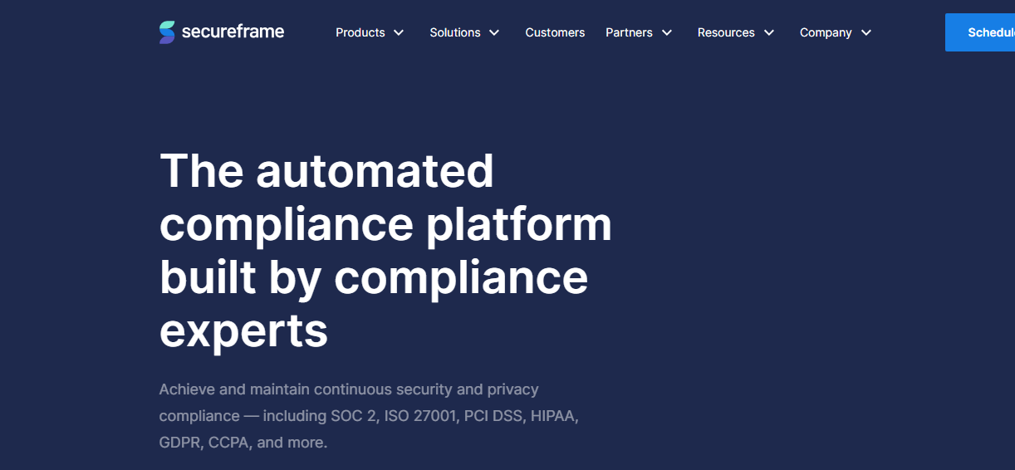The width and height of the screenshot is (1015, 470).
Task: Expand the Products chevron arrow
Action: click(x=399, y=32)
